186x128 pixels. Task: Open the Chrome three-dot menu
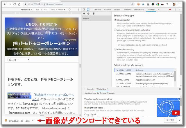[x=179, y=4]
